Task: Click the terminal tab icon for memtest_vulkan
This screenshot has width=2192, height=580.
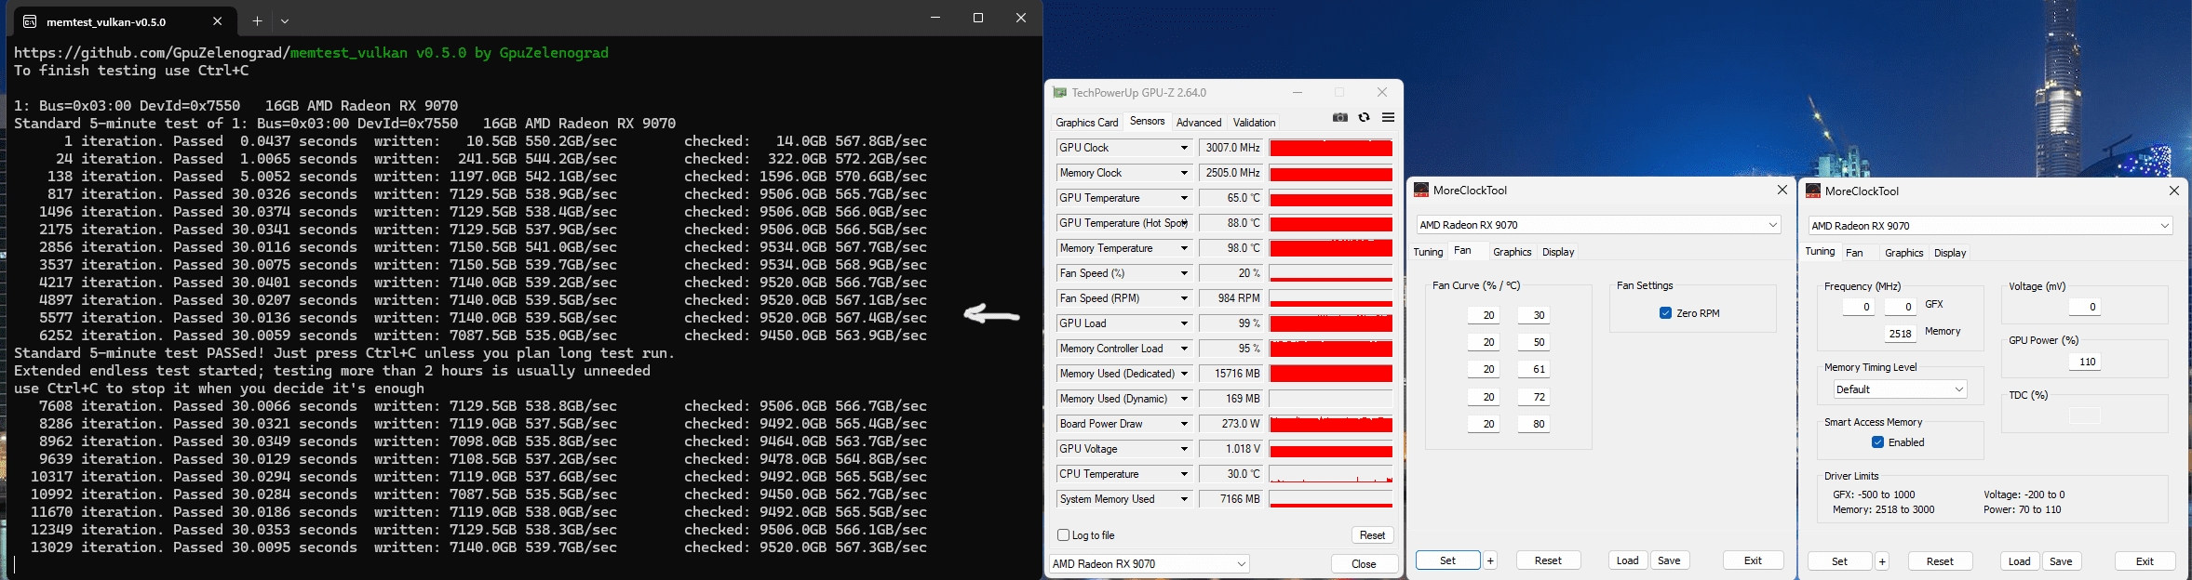Action: [x=30, y=20]
